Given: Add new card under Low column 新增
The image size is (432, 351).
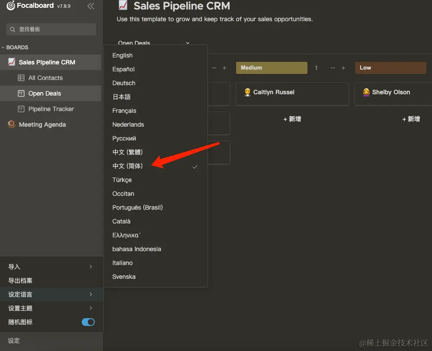Looking at the screenshot, I should pos(411,119).
